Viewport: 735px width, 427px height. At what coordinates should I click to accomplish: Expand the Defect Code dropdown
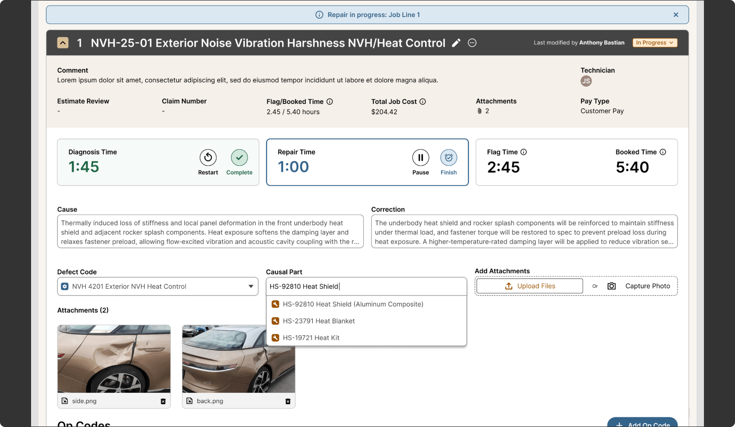[251, 286]
